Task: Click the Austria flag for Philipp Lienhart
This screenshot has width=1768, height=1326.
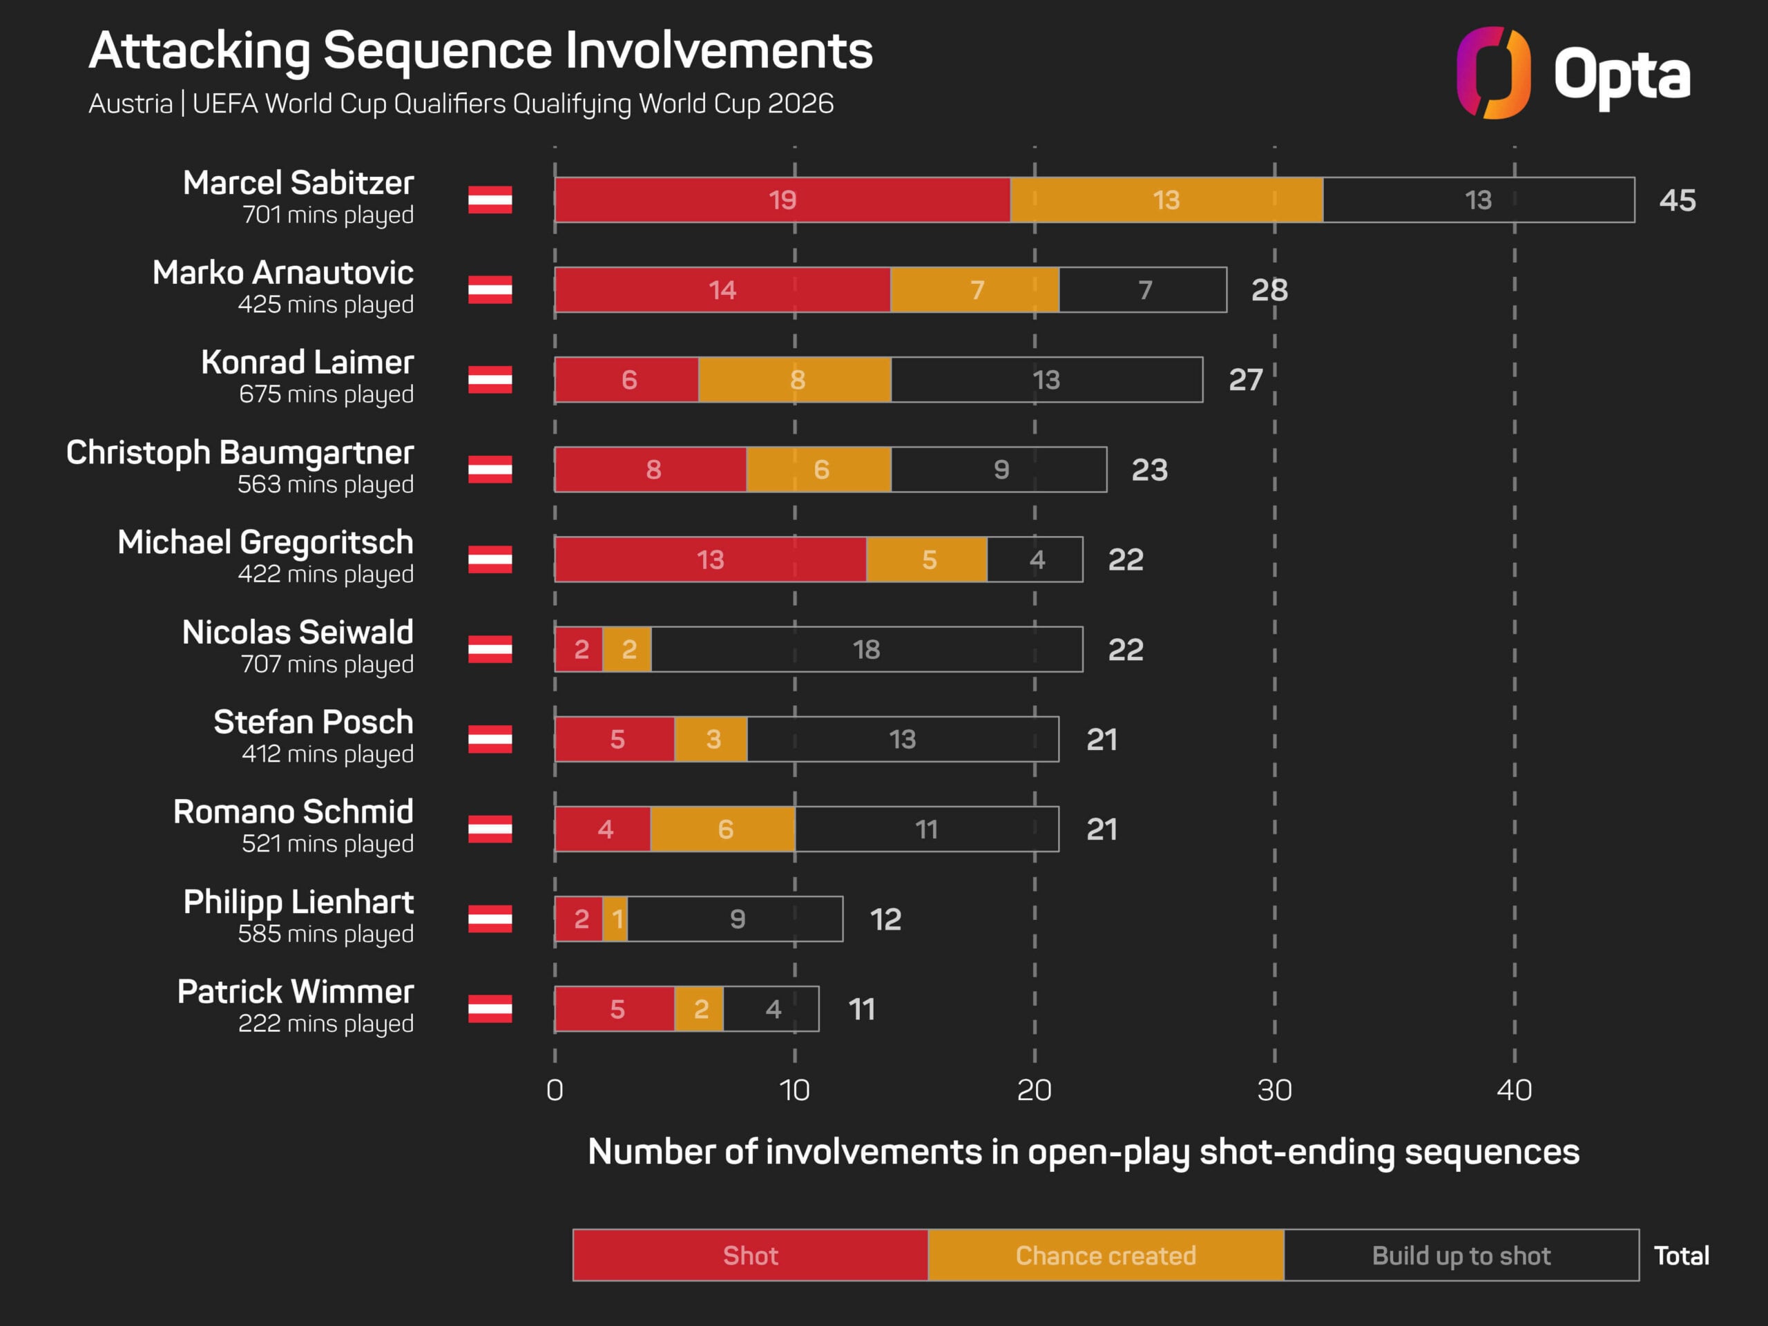Action: pos(490,919)
